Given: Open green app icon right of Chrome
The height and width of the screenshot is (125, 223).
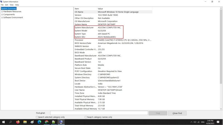Looking at the screenshot, I should 54,122.
